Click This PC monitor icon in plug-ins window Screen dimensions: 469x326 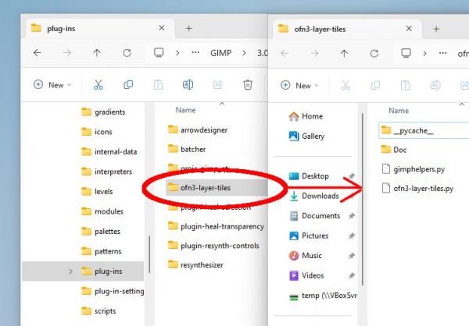click(159, 52)
